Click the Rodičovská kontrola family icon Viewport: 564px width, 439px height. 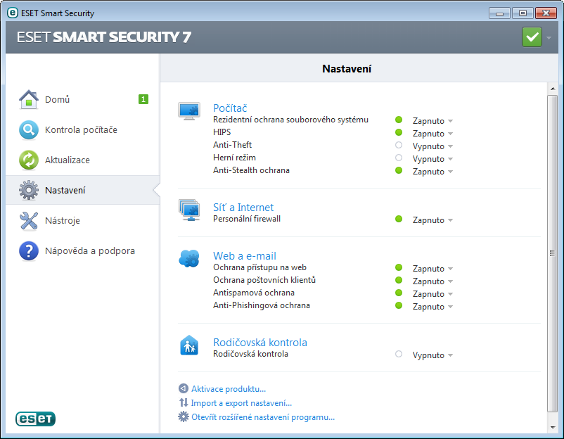(189, 345)
